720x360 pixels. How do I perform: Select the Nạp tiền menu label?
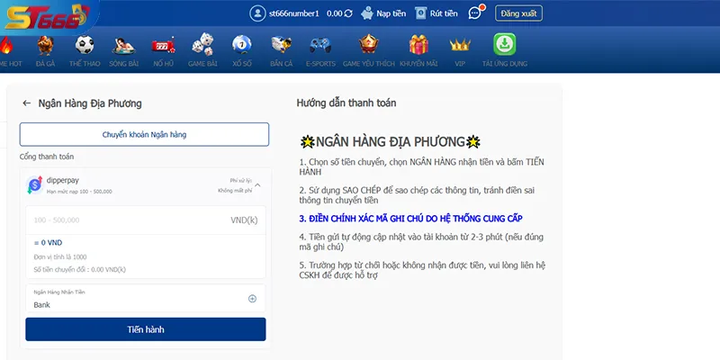[x=391, y=13]
